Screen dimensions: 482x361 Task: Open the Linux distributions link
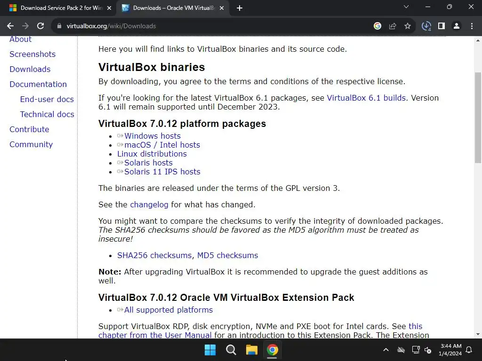point(152,154)
